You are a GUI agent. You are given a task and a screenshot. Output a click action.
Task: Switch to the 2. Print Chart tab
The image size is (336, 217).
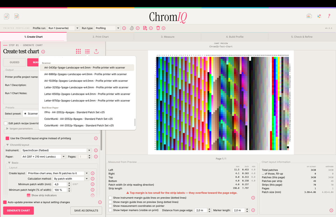click(101, 37)
